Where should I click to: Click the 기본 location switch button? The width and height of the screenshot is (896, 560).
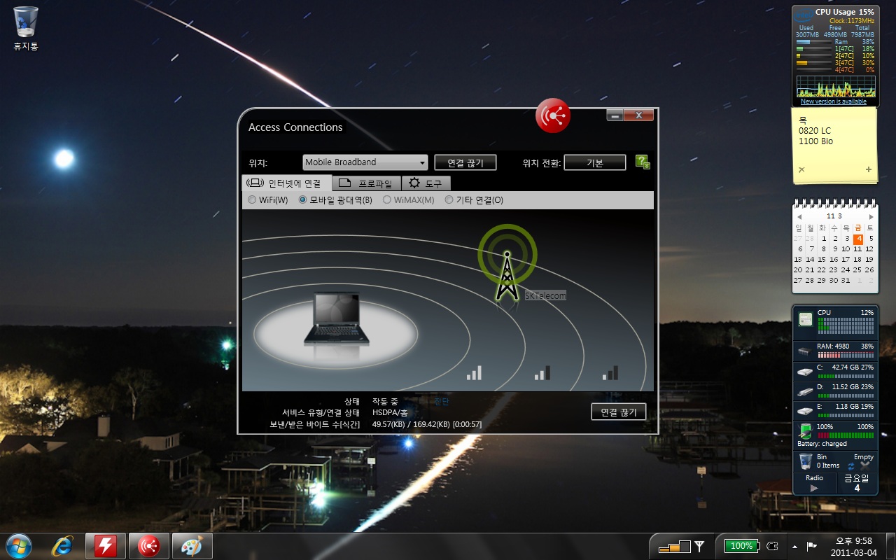(594, 162)
